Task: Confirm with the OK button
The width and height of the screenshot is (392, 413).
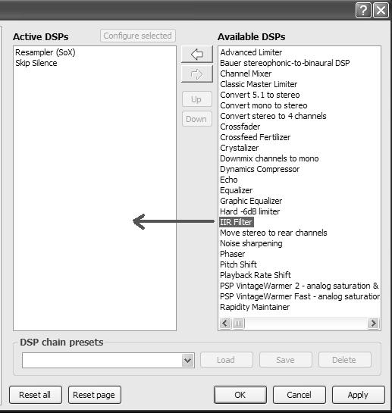Action: [240, 395]
